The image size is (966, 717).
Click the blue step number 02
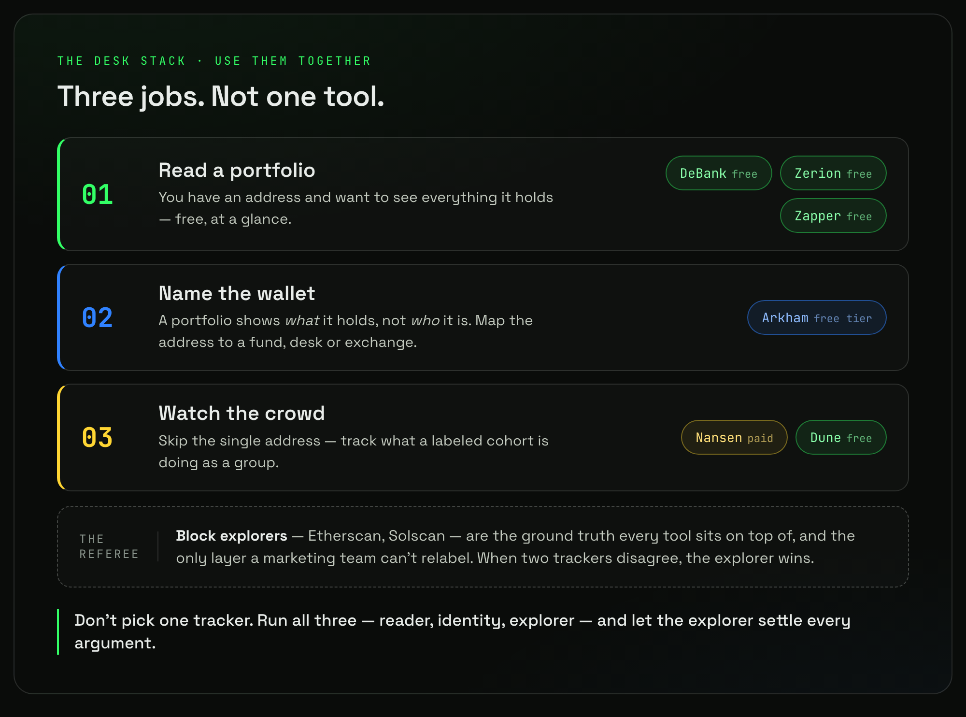coord(97,317)
